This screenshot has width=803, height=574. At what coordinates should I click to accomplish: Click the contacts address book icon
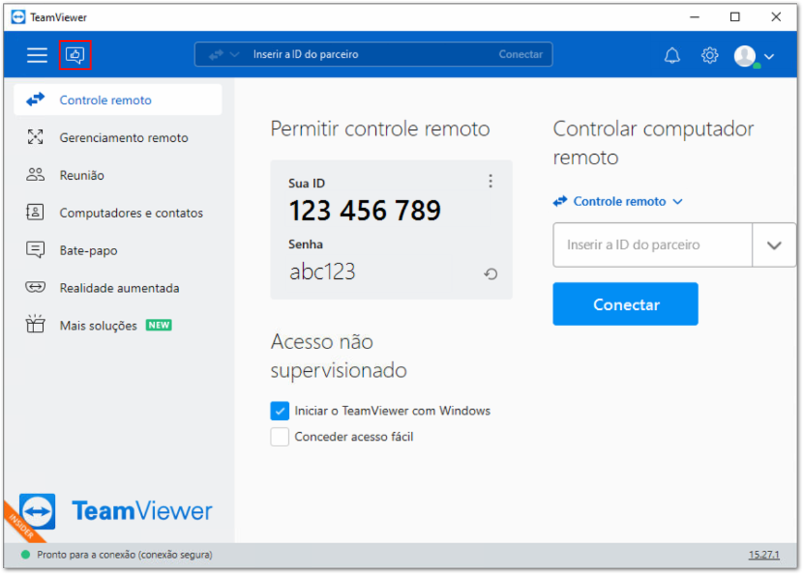35,212
